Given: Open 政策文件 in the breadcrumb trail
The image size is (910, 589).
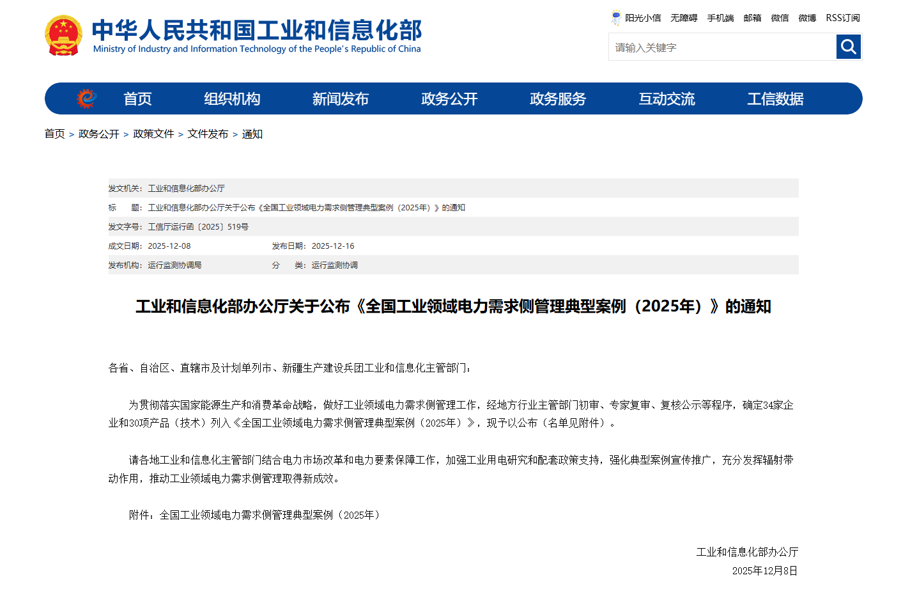Looking at the screenshot, I should (153, 134).
